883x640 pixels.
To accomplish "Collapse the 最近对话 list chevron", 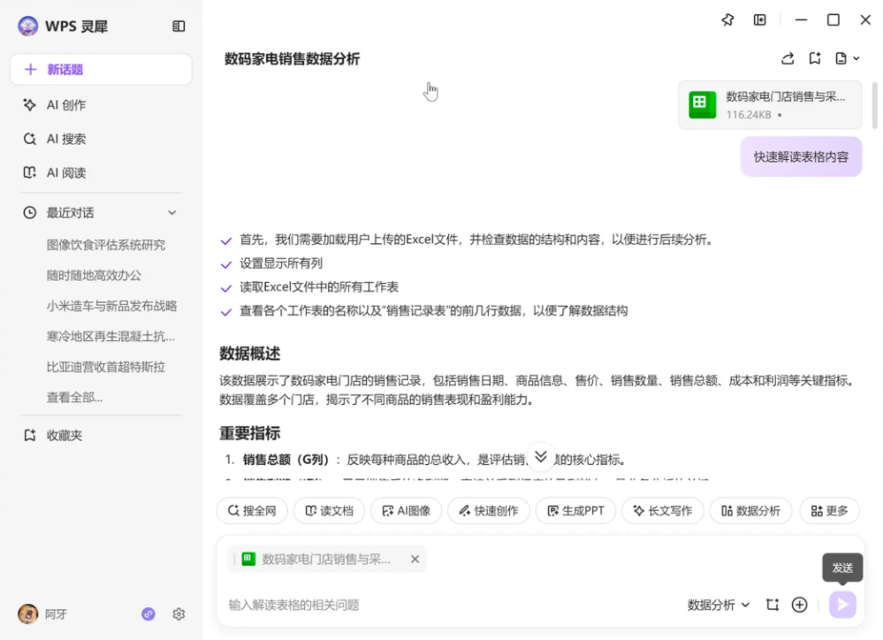I will [x=171, y=212].
